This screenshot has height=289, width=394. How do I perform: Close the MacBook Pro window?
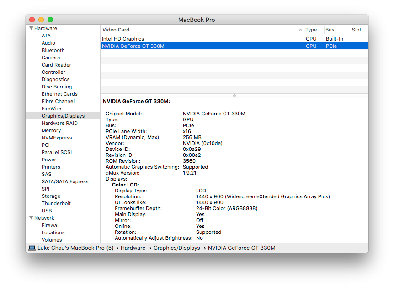[32, 20]
